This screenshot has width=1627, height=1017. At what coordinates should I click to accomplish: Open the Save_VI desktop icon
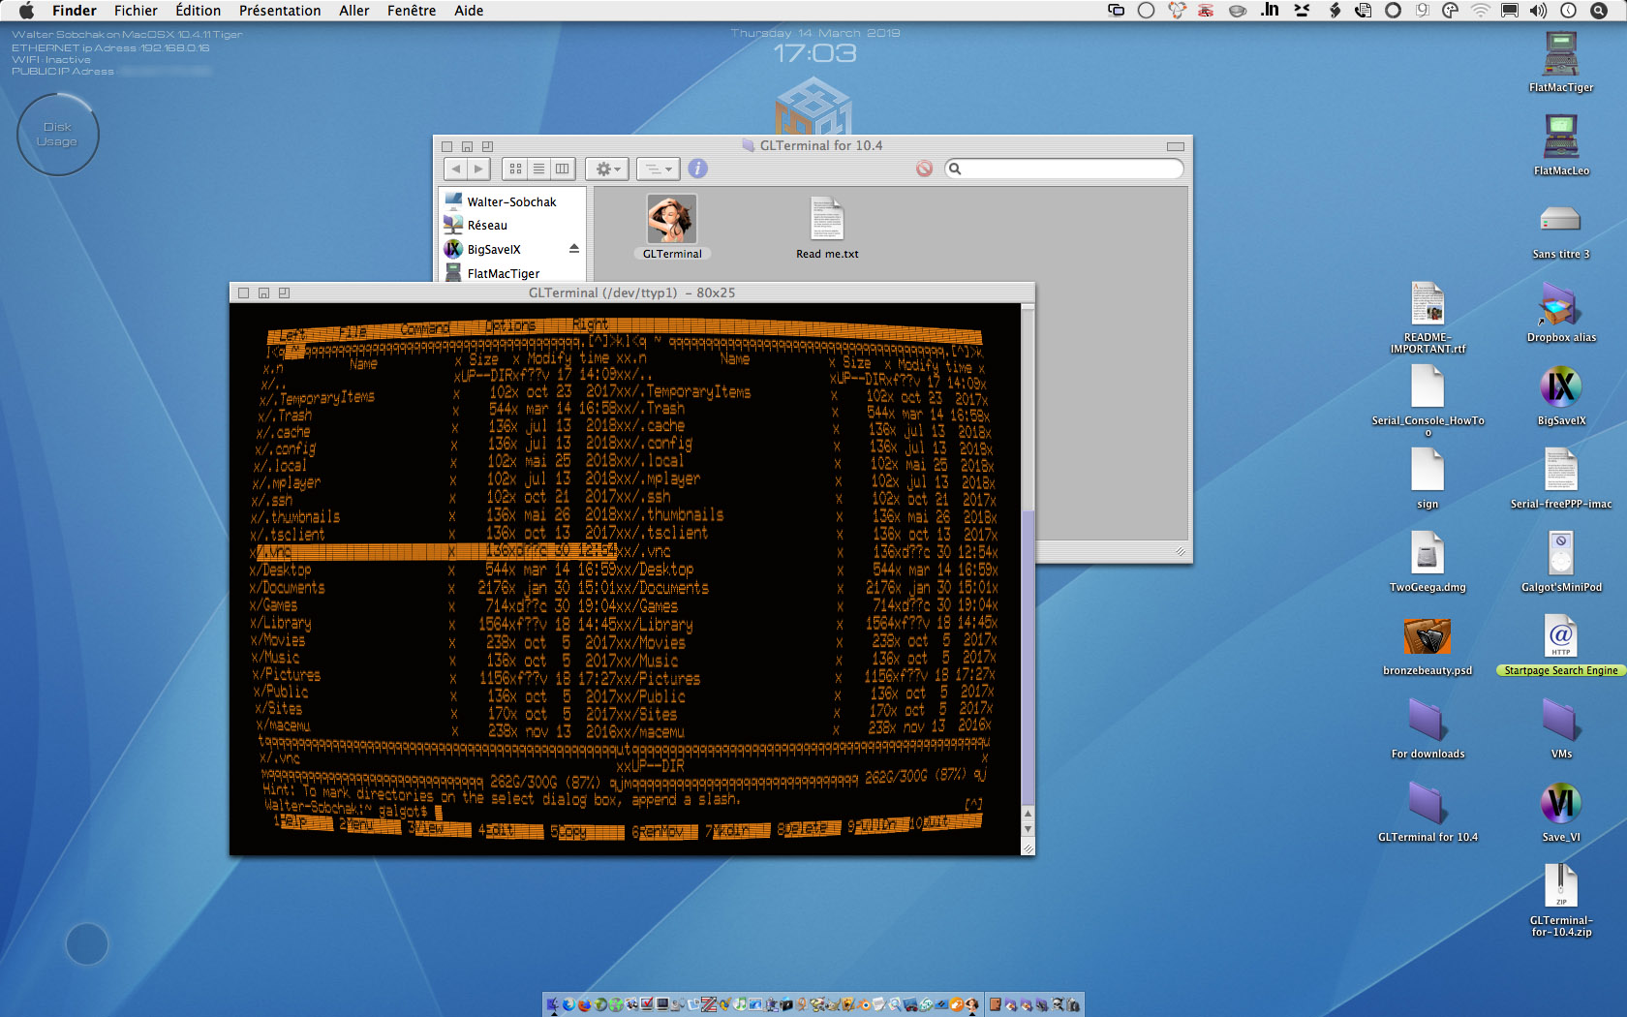pyautogui.click(x=1560, y=804)
